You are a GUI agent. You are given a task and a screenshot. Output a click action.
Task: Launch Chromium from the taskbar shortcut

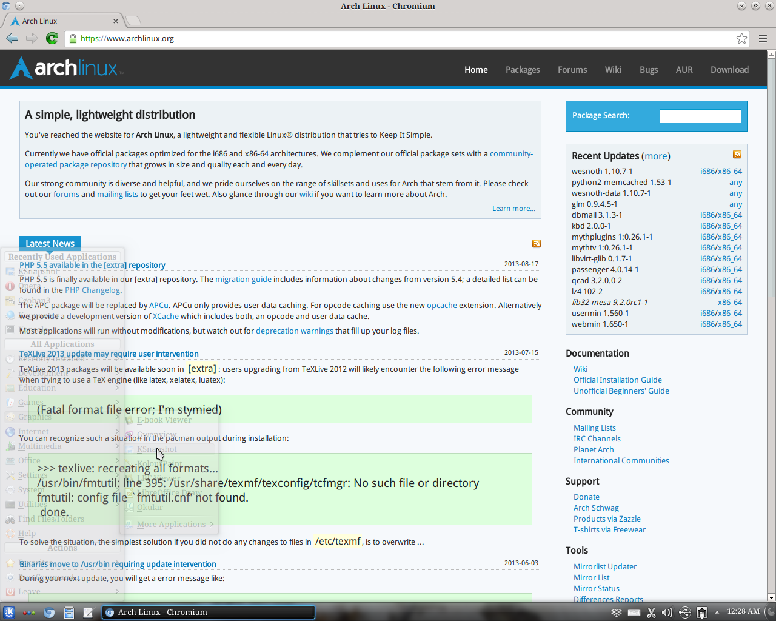point(49,613)
